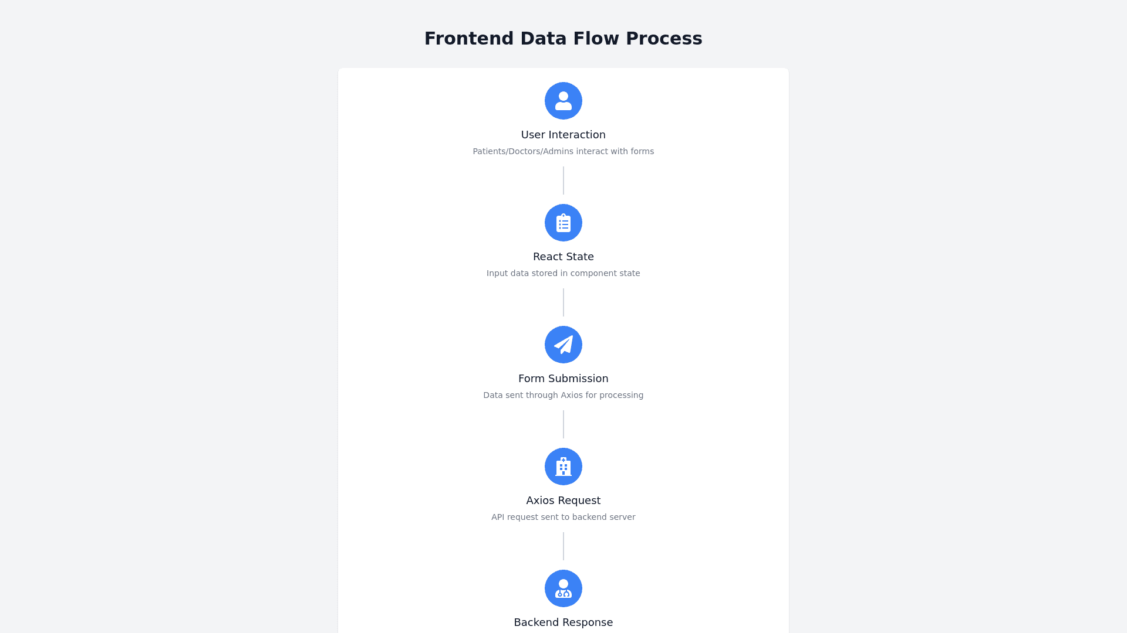Screen dimensions: 1127x633
Task: Click the Frontend Data Flow Process heading
Action: tap(563, 39)
